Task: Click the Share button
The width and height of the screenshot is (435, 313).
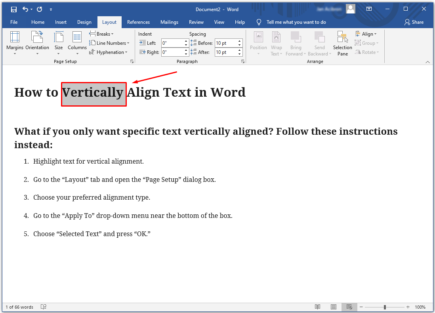Action: [414, 22]
